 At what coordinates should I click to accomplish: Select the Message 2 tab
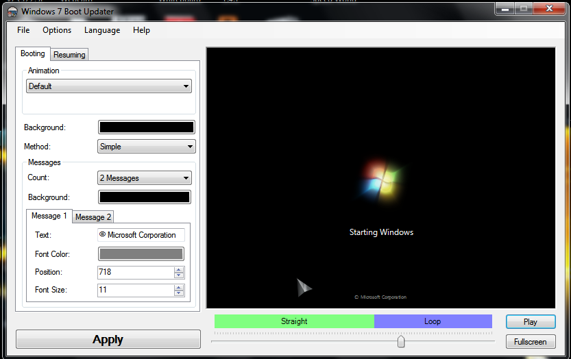pos(93,217)
